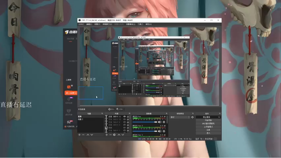This screenshot has height=158, width=281.
Task: Toggle lock on 文本 (GDI+) 9 source
Action: tap(128, 122)
